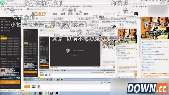Select the orange highlighted category tag in the sidebar
This screenshot has height=95, width=169.
pyautogui.click(x=4, y=38)
